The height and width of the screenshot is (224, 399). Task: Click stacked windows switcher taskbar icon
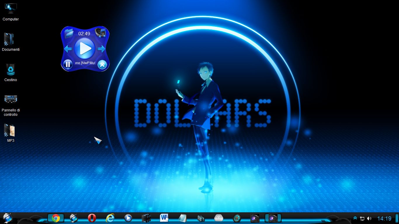pyautogui.click(x=201, y=218)
